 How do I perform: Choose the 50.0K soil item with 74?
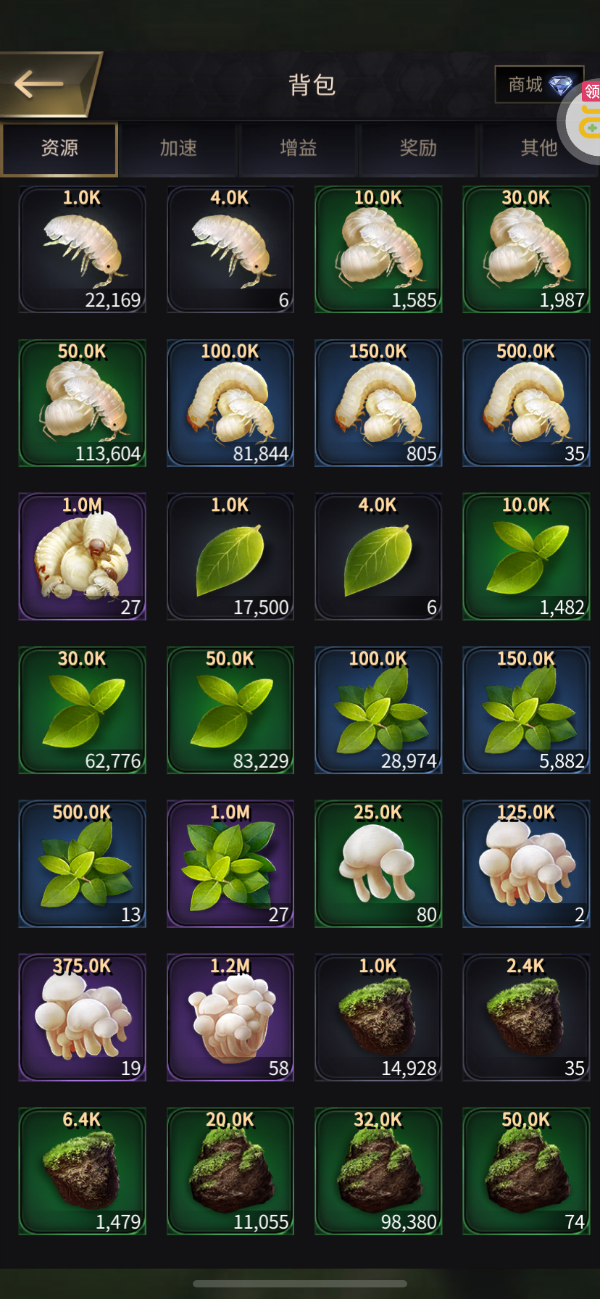(526, 1171)
